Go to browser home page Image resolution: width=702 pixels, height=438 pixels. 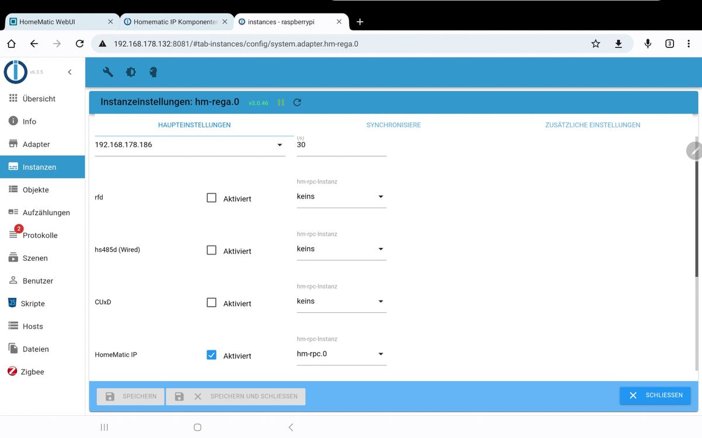pos(11,44)
